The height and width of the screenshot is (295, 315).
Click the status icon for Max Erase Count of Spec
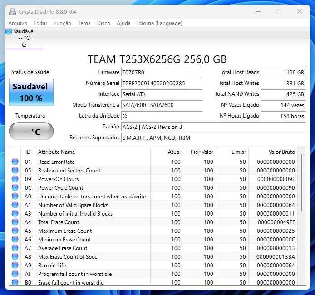[x=15, y=256]
